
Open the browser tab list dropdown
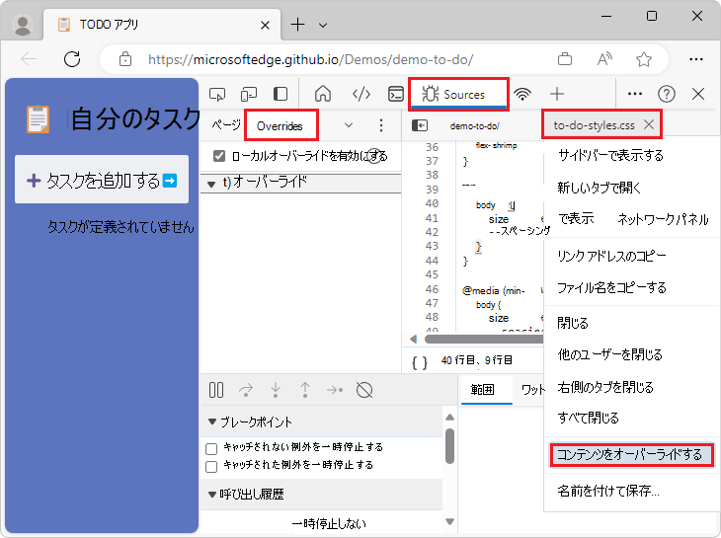tap(323, 26)
